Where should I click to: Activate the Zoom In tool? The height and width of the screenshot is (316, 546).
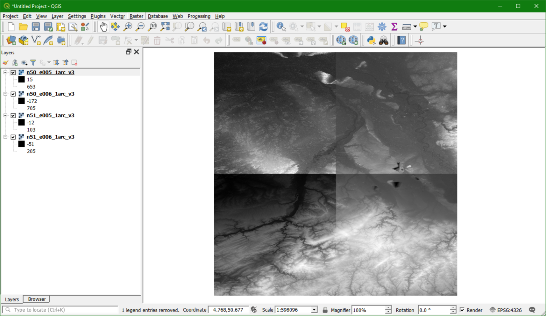[128, 27]
